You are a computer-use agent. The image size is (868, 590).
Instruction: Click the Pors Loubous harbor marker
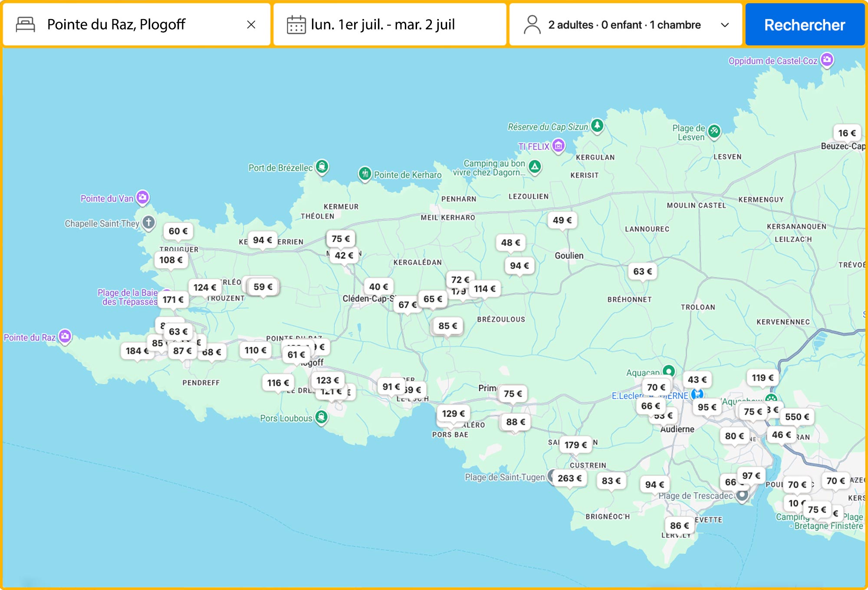click(321, 417)
